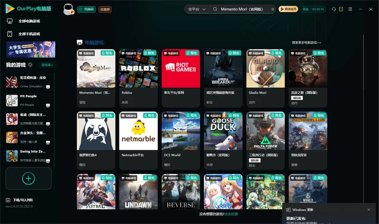Screen dimensions: 379x224
Task: Click PC icon on 雀魂 row
Action: pos(48,124)
